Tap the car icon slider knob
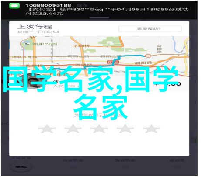 [21, 167]
